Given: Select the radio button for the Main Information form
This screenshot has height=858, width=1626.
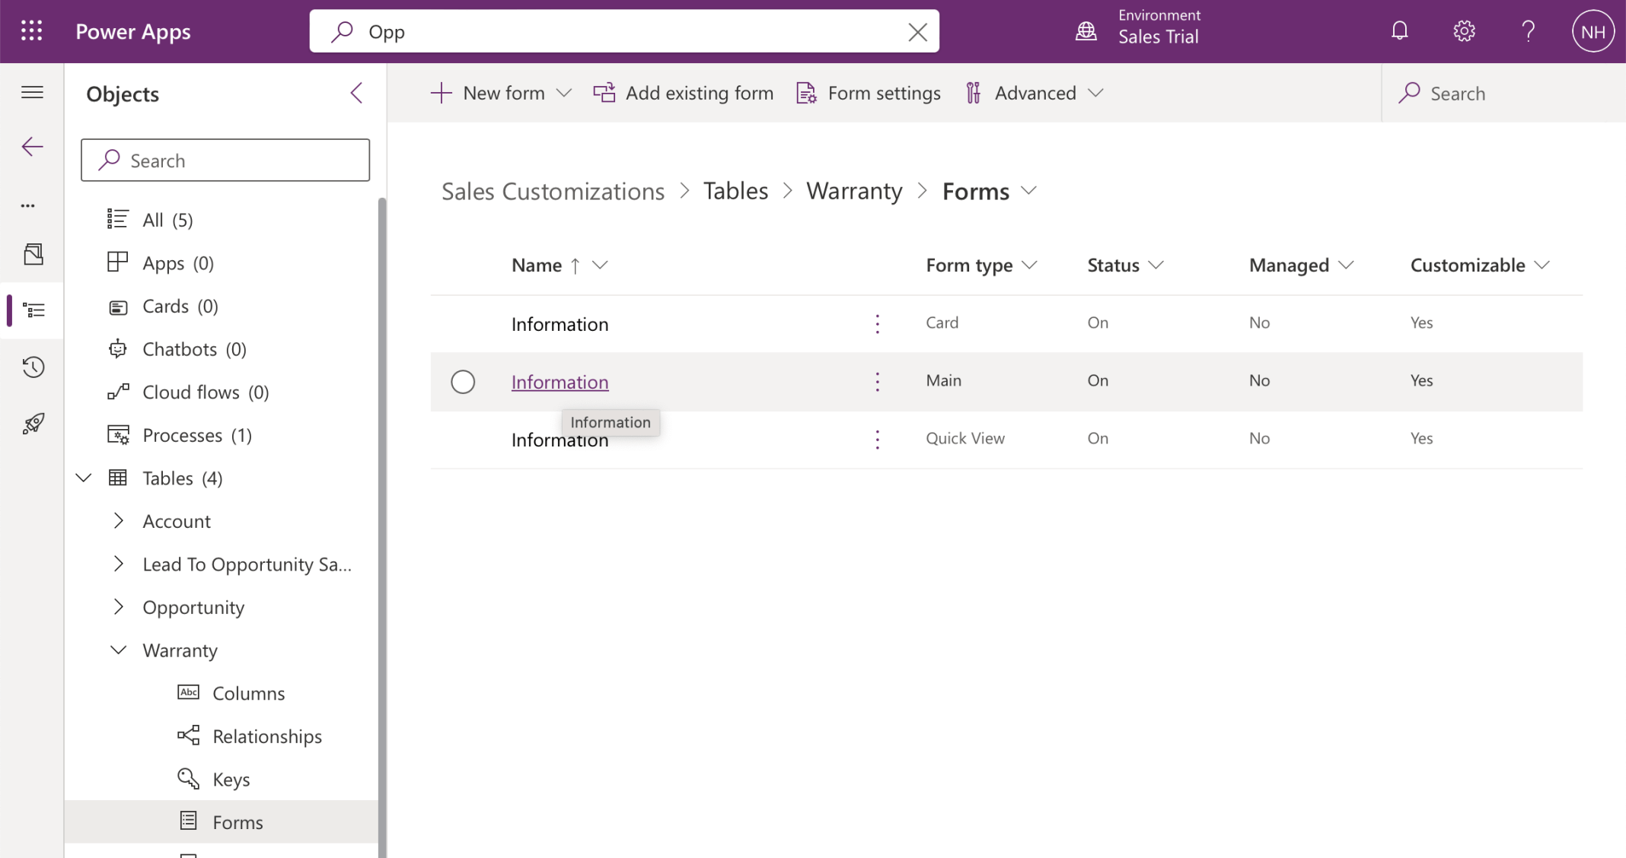Looking at the screenshot, I should [x=463, y=381].
